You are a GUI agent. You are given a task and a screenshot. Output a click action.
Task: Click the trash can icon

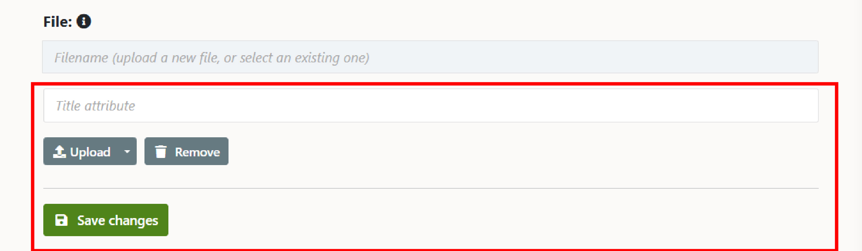161,152
